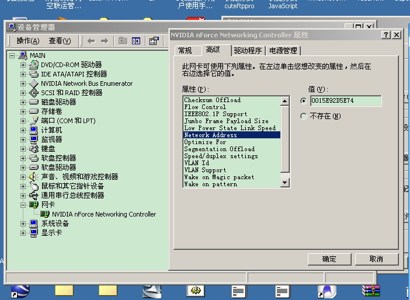This screenshot has width=410, height=300.
Task: Open the 操作(A) menu
Action: 27,41
